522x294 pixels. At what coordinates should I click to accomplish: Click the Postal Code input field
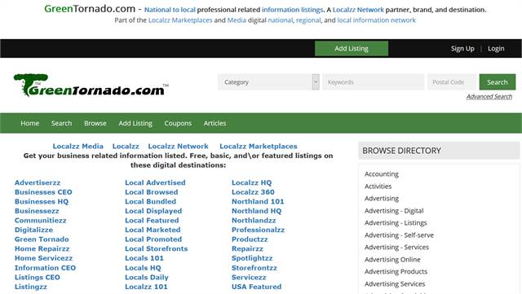(452, 82)
